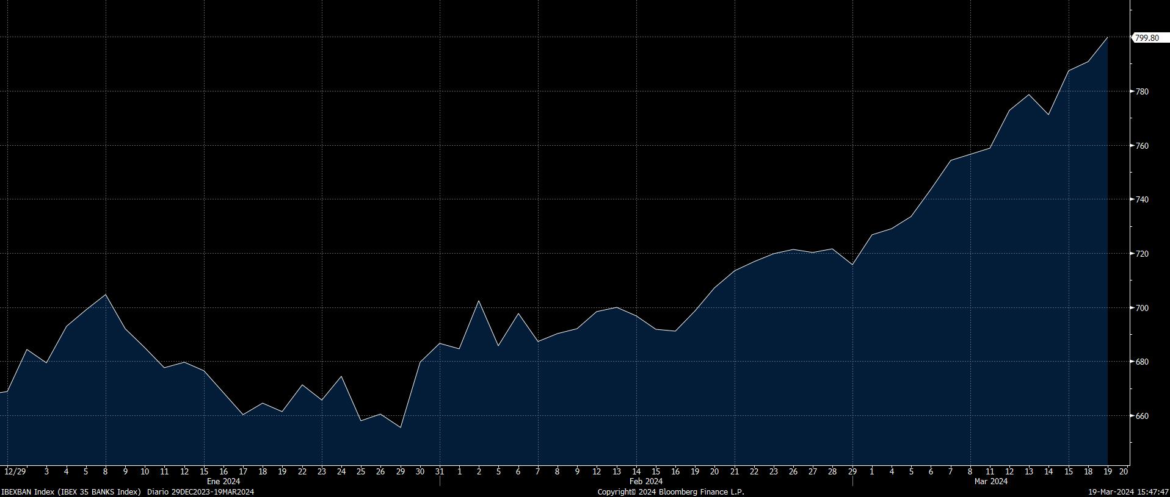The image size is (1170, 497).
Task: Click the "17" date tick in January
Action: pyautogui.click(x=243, y=471)
